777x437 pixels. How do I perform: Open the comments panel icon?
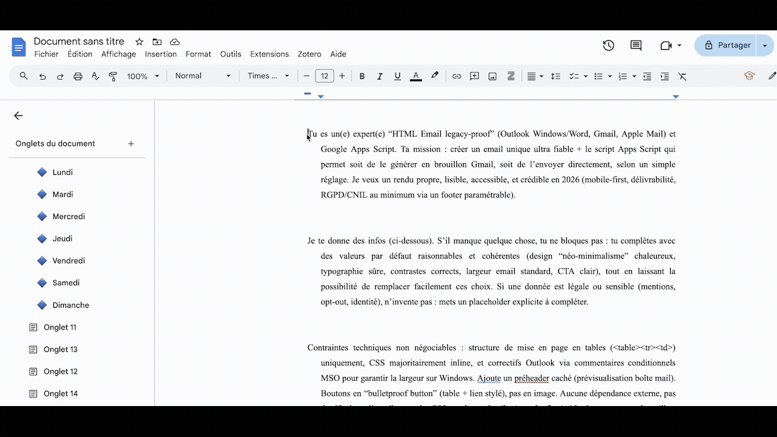tap(636, 46)
